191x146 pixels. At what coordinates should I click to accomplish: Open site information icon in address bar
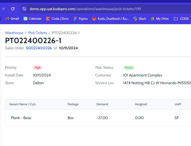(24, 9)
